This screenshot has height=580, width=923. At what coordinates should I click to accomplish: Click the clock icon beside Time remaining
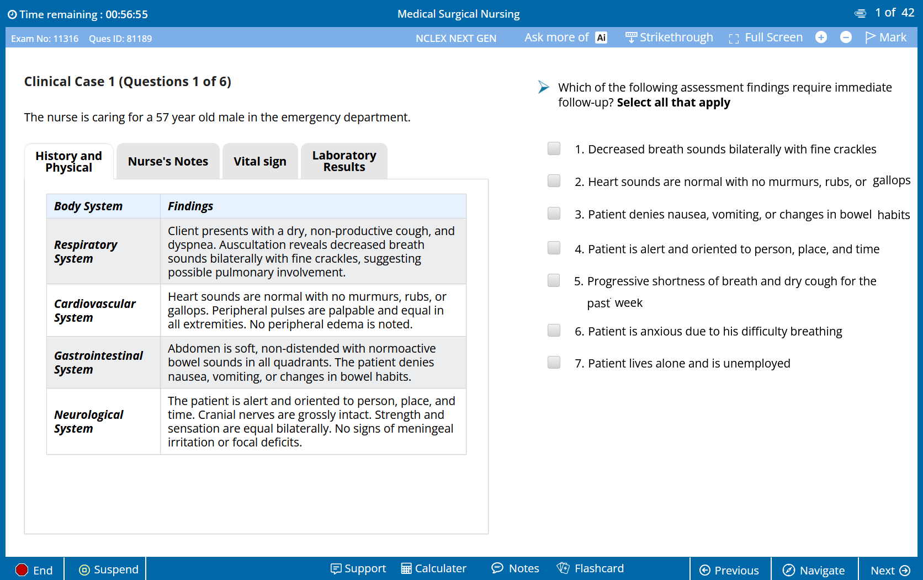click(12, 15)
